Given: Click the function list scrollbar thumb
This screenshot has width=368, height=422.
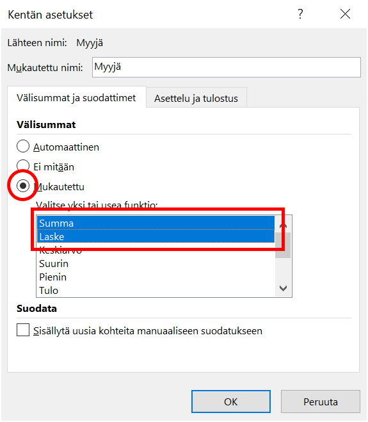Looking at the screenshot, I should coord(283,245).
